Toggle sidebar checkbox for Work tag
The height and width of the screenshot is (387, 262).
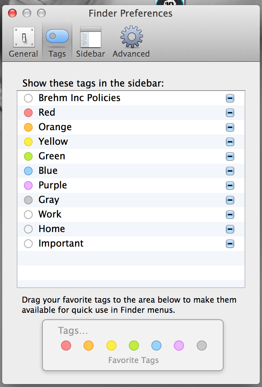click(x=230, y=215)
